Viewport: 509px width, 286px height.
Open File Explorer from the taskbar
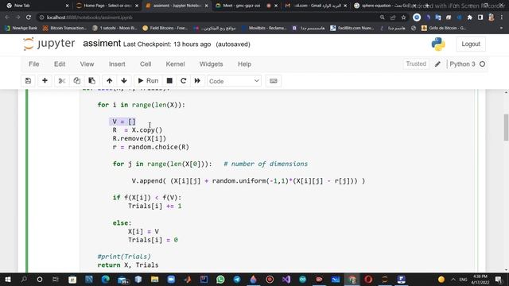(154, 279)
